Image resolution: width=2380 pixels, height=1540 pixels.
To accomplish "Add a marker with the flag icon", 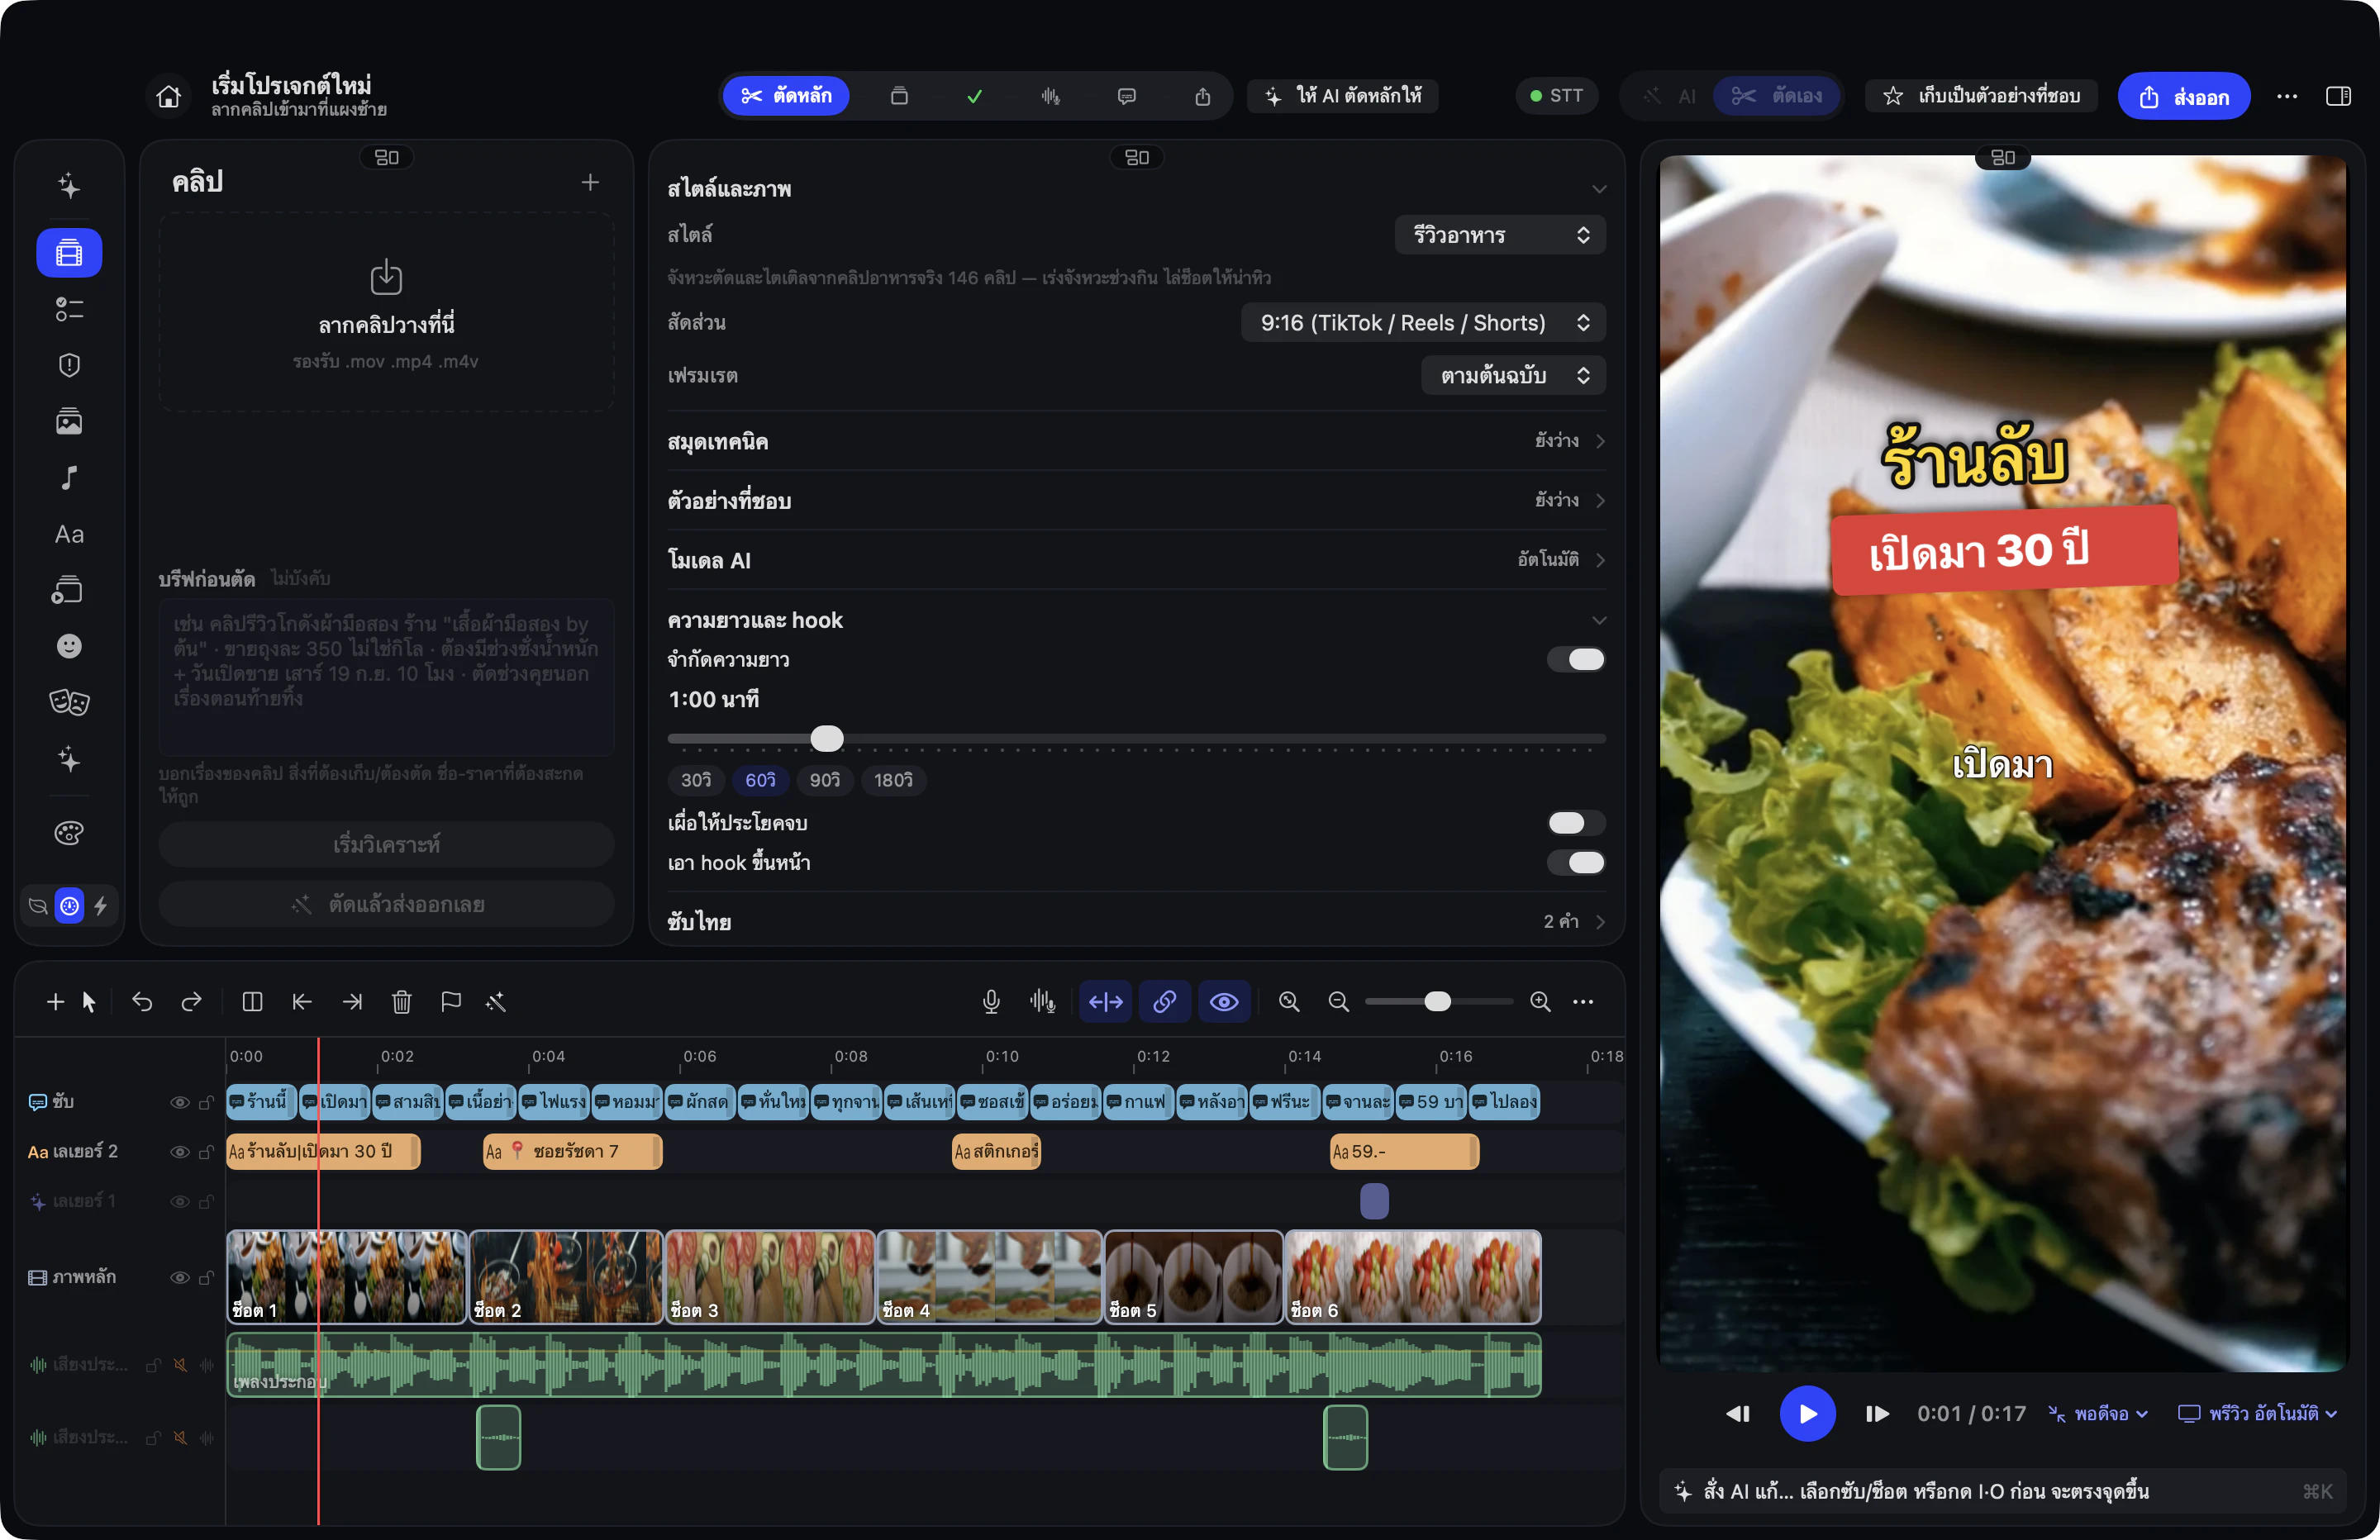I will [451, 1002].
